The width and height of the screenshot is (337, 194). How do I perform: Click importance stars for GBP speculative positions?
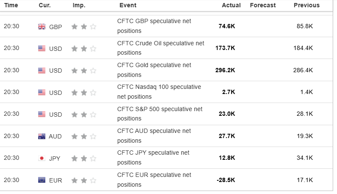pos(84,26)
